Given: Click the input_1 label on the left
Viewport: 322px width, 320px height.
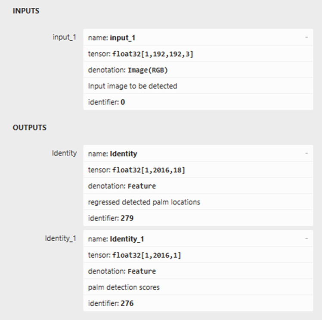Looking at the screenshot, I should tap(64, 37).
